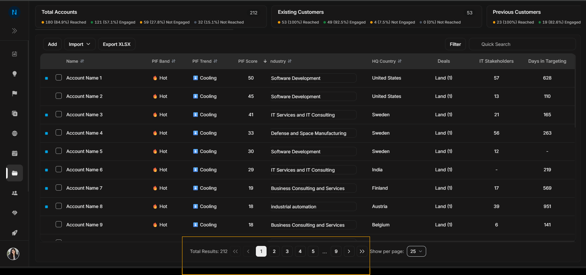Click the table vertical scrollbar
586x275 pixels.
coord(575,91)
